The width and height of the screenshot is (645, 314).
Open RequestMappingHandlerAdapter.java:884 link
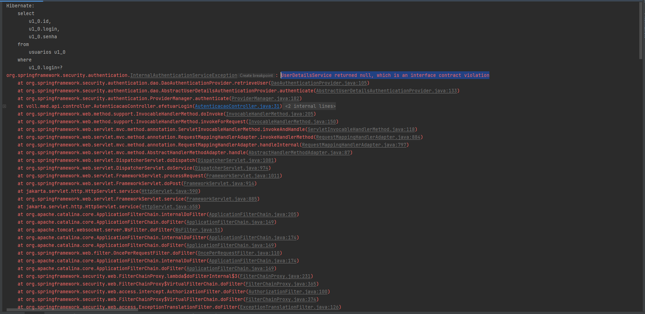(x=368, y=137)
